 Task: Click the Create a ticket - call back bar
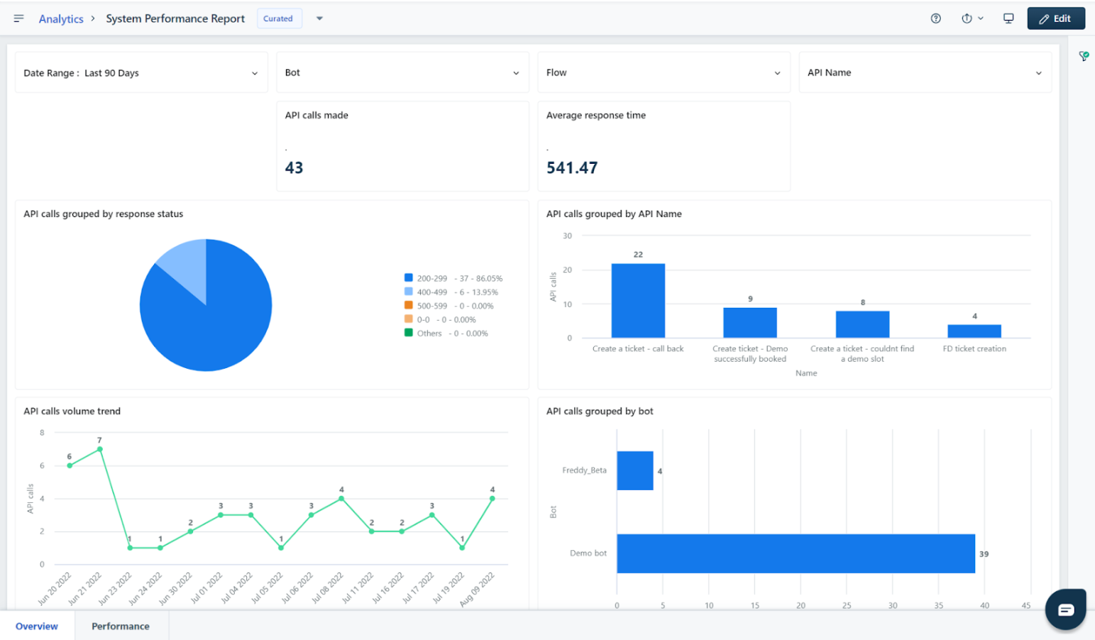638,301
